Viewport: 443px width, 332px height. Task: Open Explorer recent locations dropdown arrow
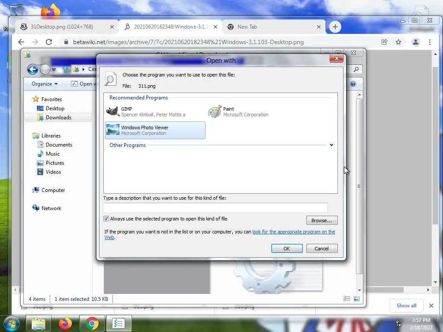(x=54, y=69)
